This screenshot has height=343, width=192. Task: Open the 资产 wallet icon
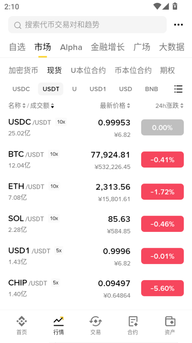pos(170,321)
